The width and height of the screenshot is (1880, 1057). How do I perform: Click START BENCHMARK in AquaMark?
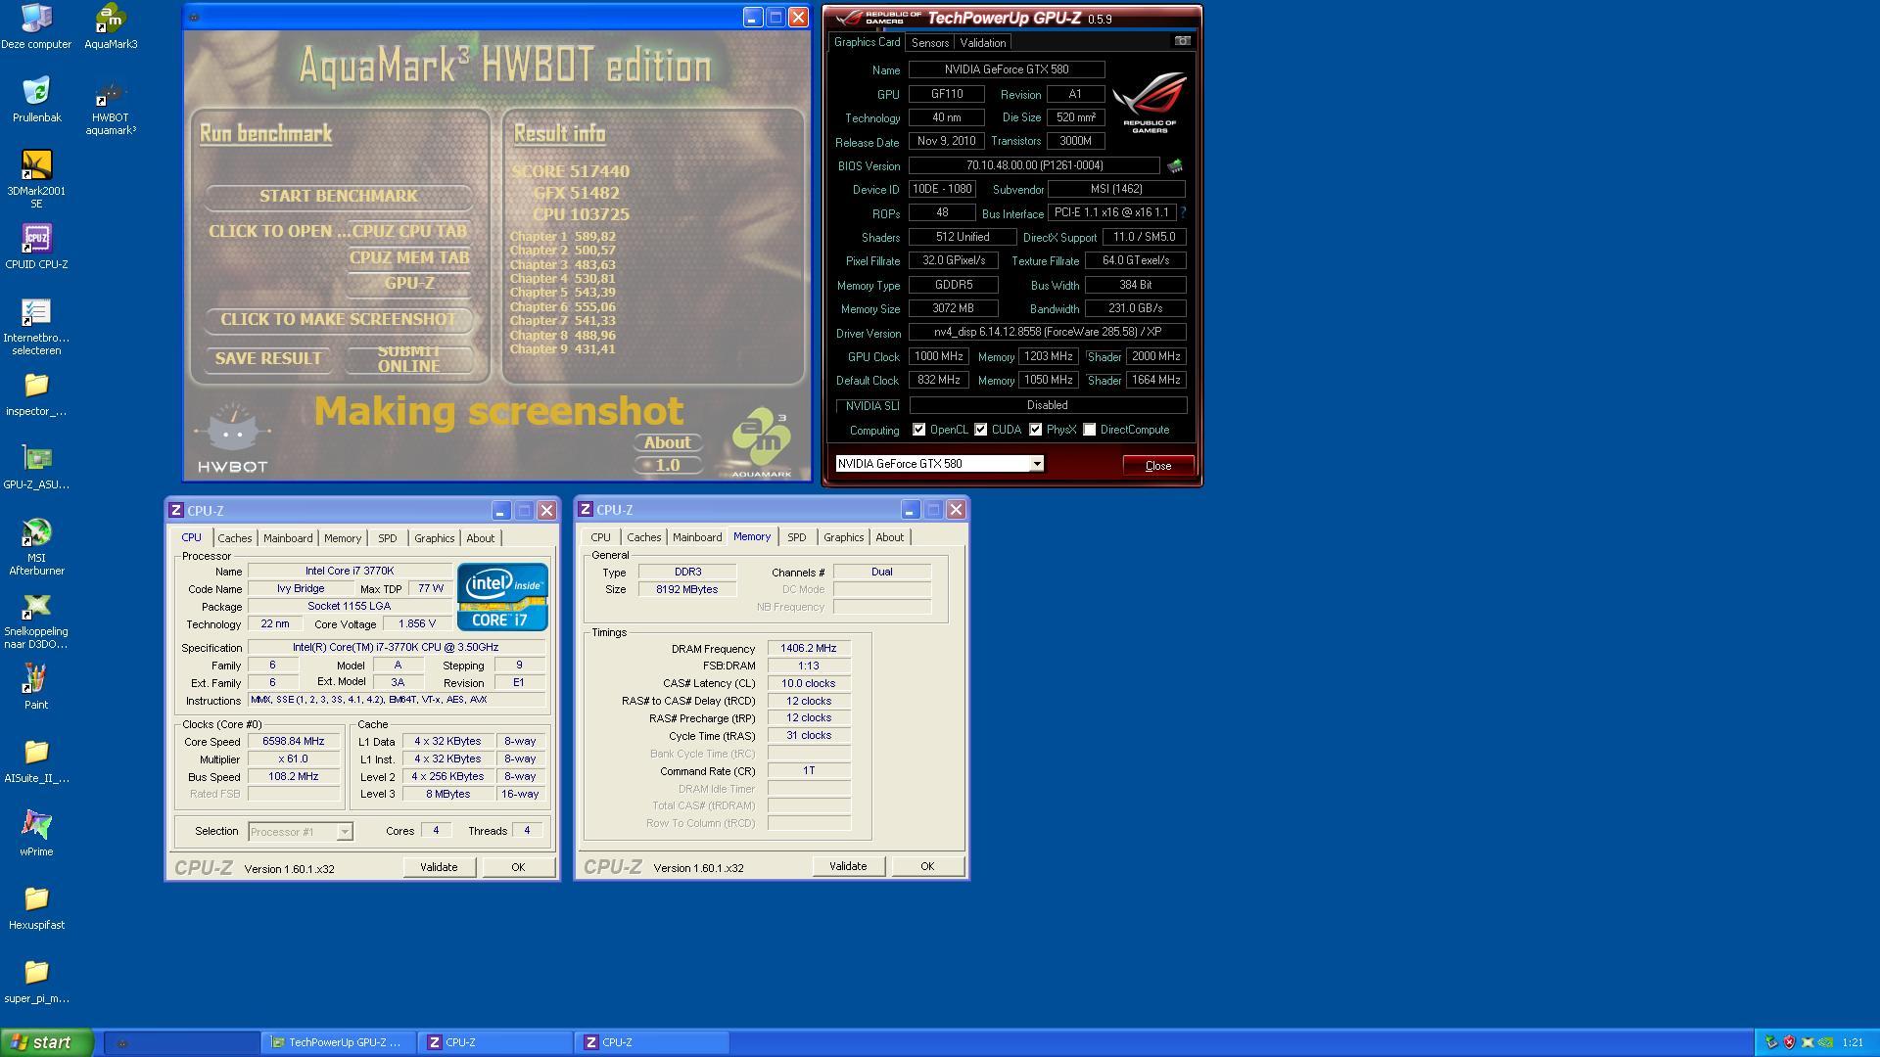[339, 197]
